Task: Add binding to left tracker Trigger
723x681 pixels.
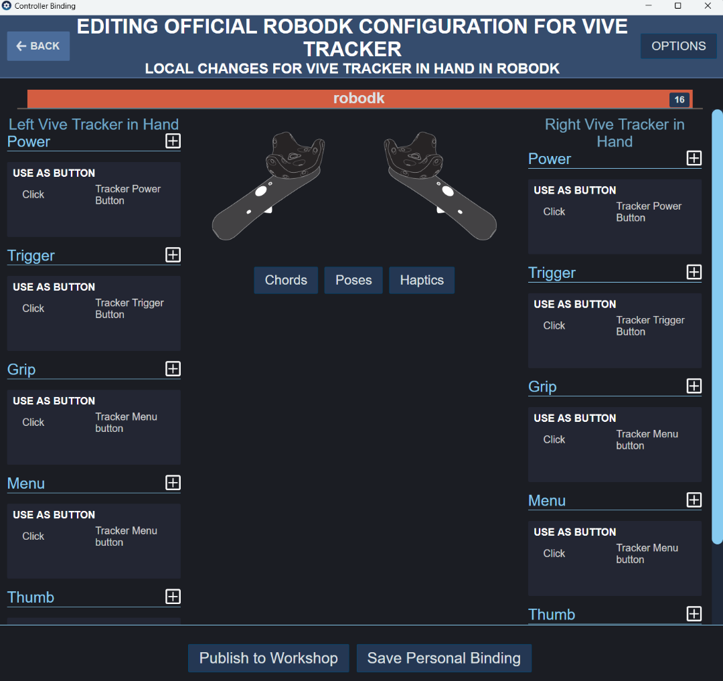Action: pyautogui.click(x=173, y=255)
